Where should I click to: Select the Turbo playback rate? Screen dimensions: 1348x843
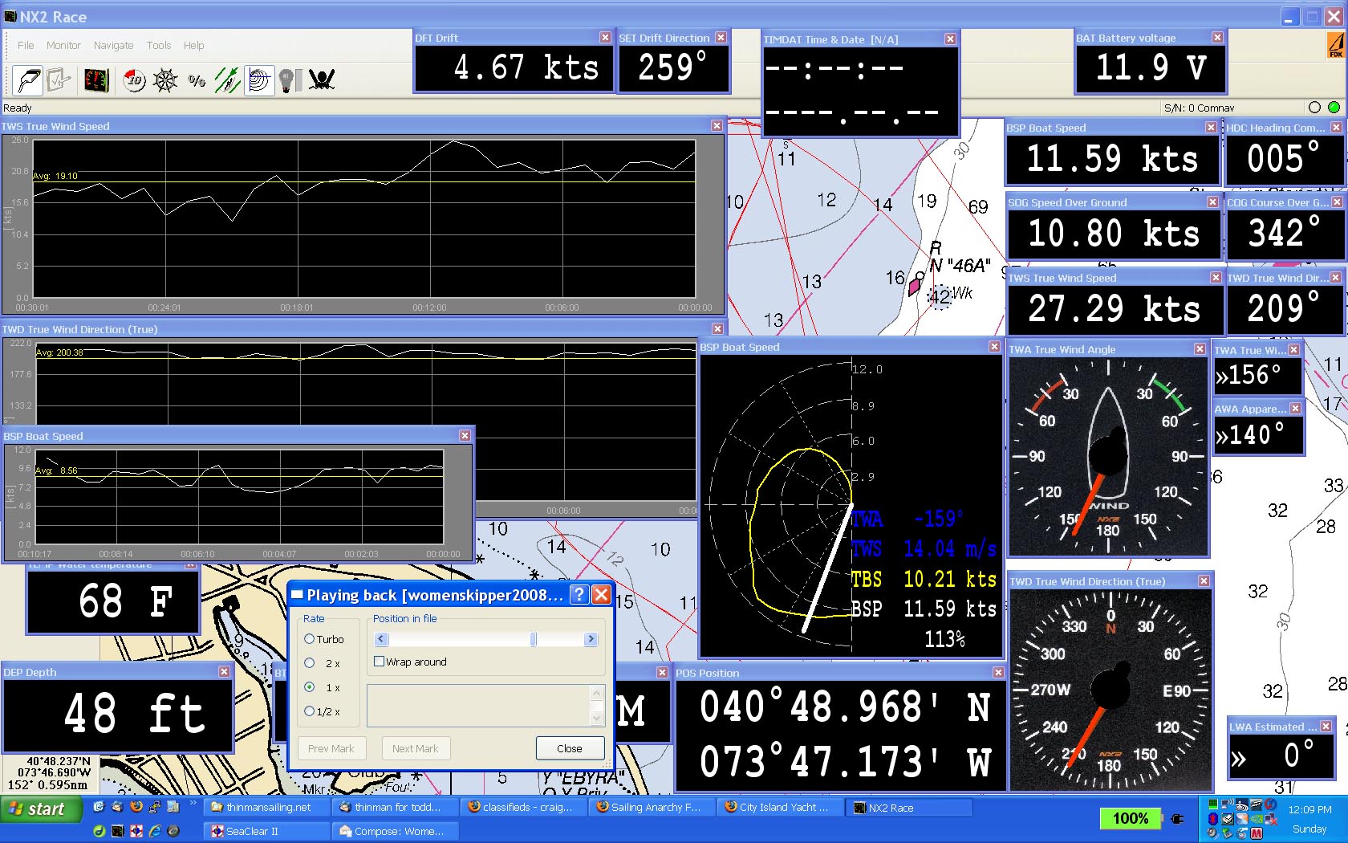(x=309, y=639)
